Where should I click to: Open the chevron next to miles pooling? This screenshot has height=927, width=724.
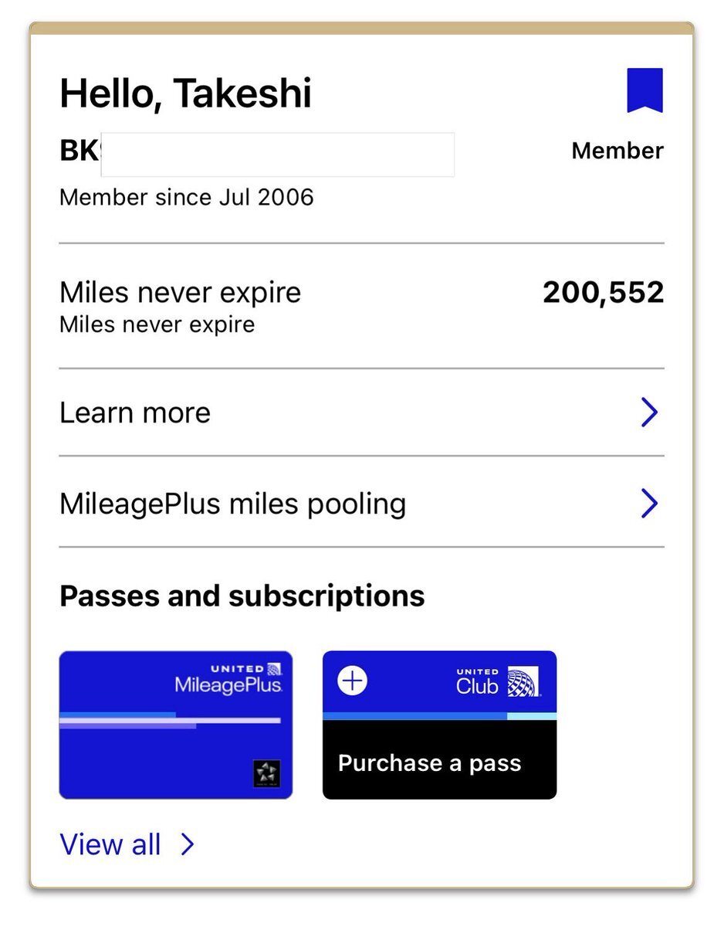coord(649,504)
